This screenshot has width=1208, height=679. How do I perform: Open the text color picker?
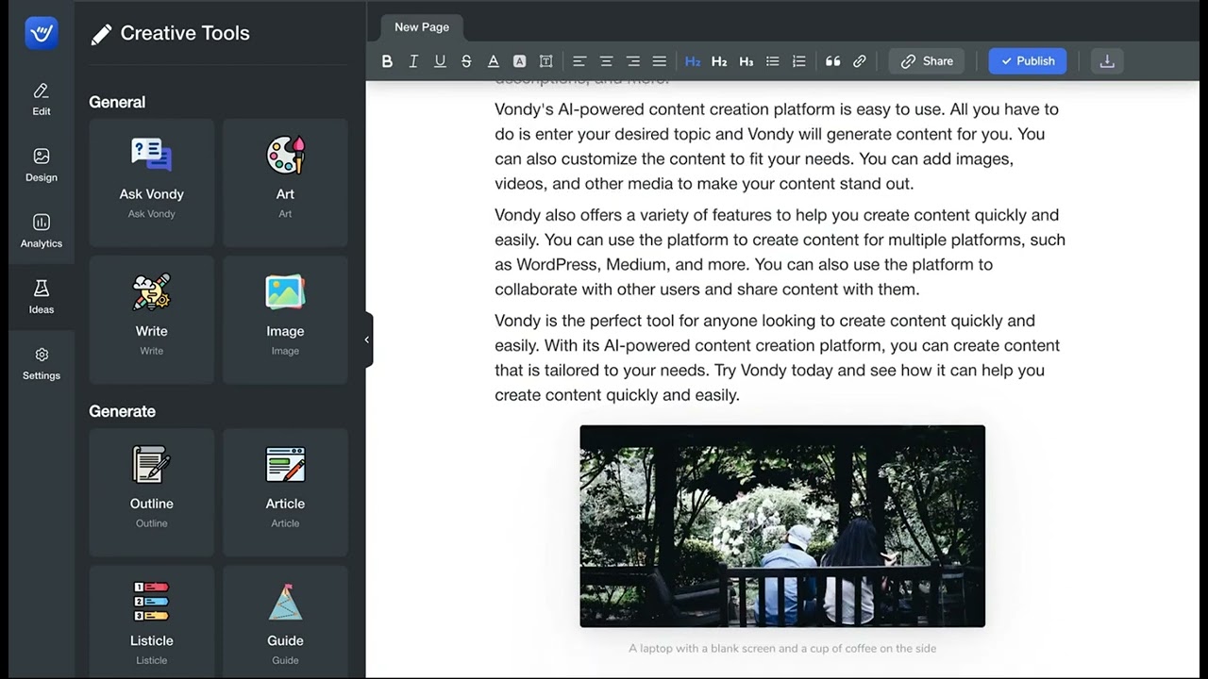[x=493, y=61]
